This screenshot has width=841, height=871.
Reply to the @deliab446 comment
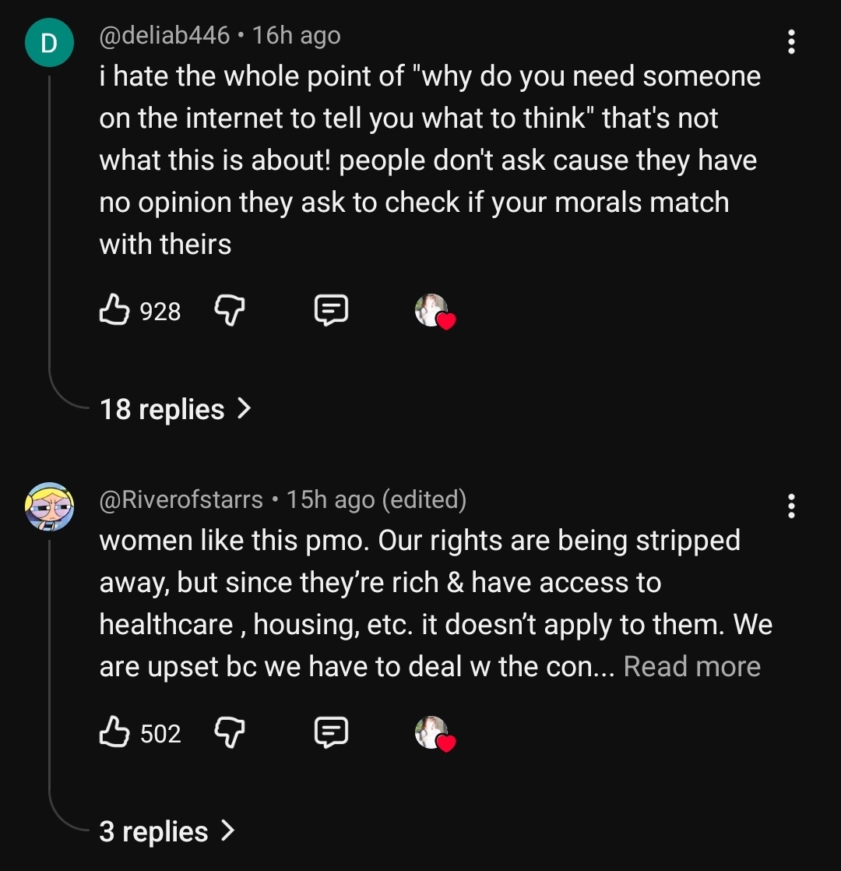tap(331, 310)
